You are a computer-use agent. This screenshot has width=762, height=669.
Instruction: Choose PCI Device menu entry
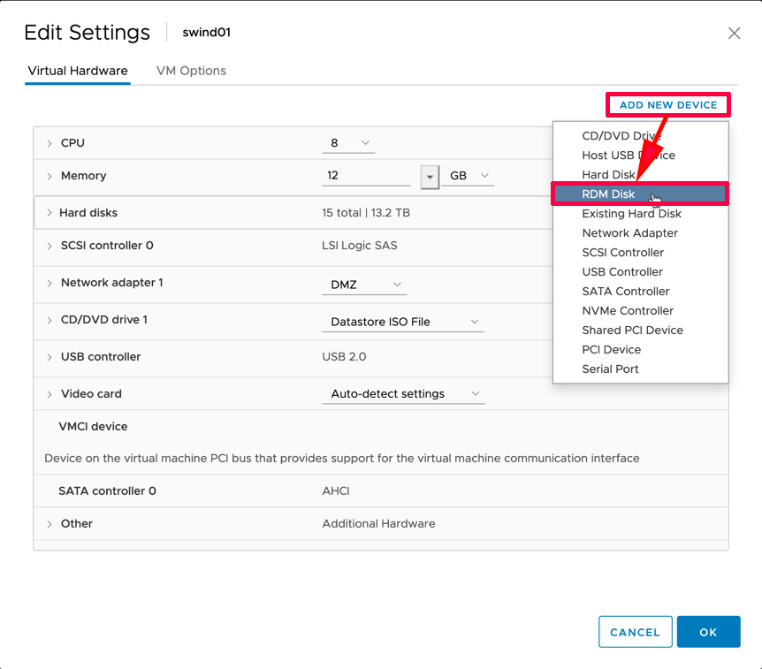pyautogui.click(x=641, y=349)
